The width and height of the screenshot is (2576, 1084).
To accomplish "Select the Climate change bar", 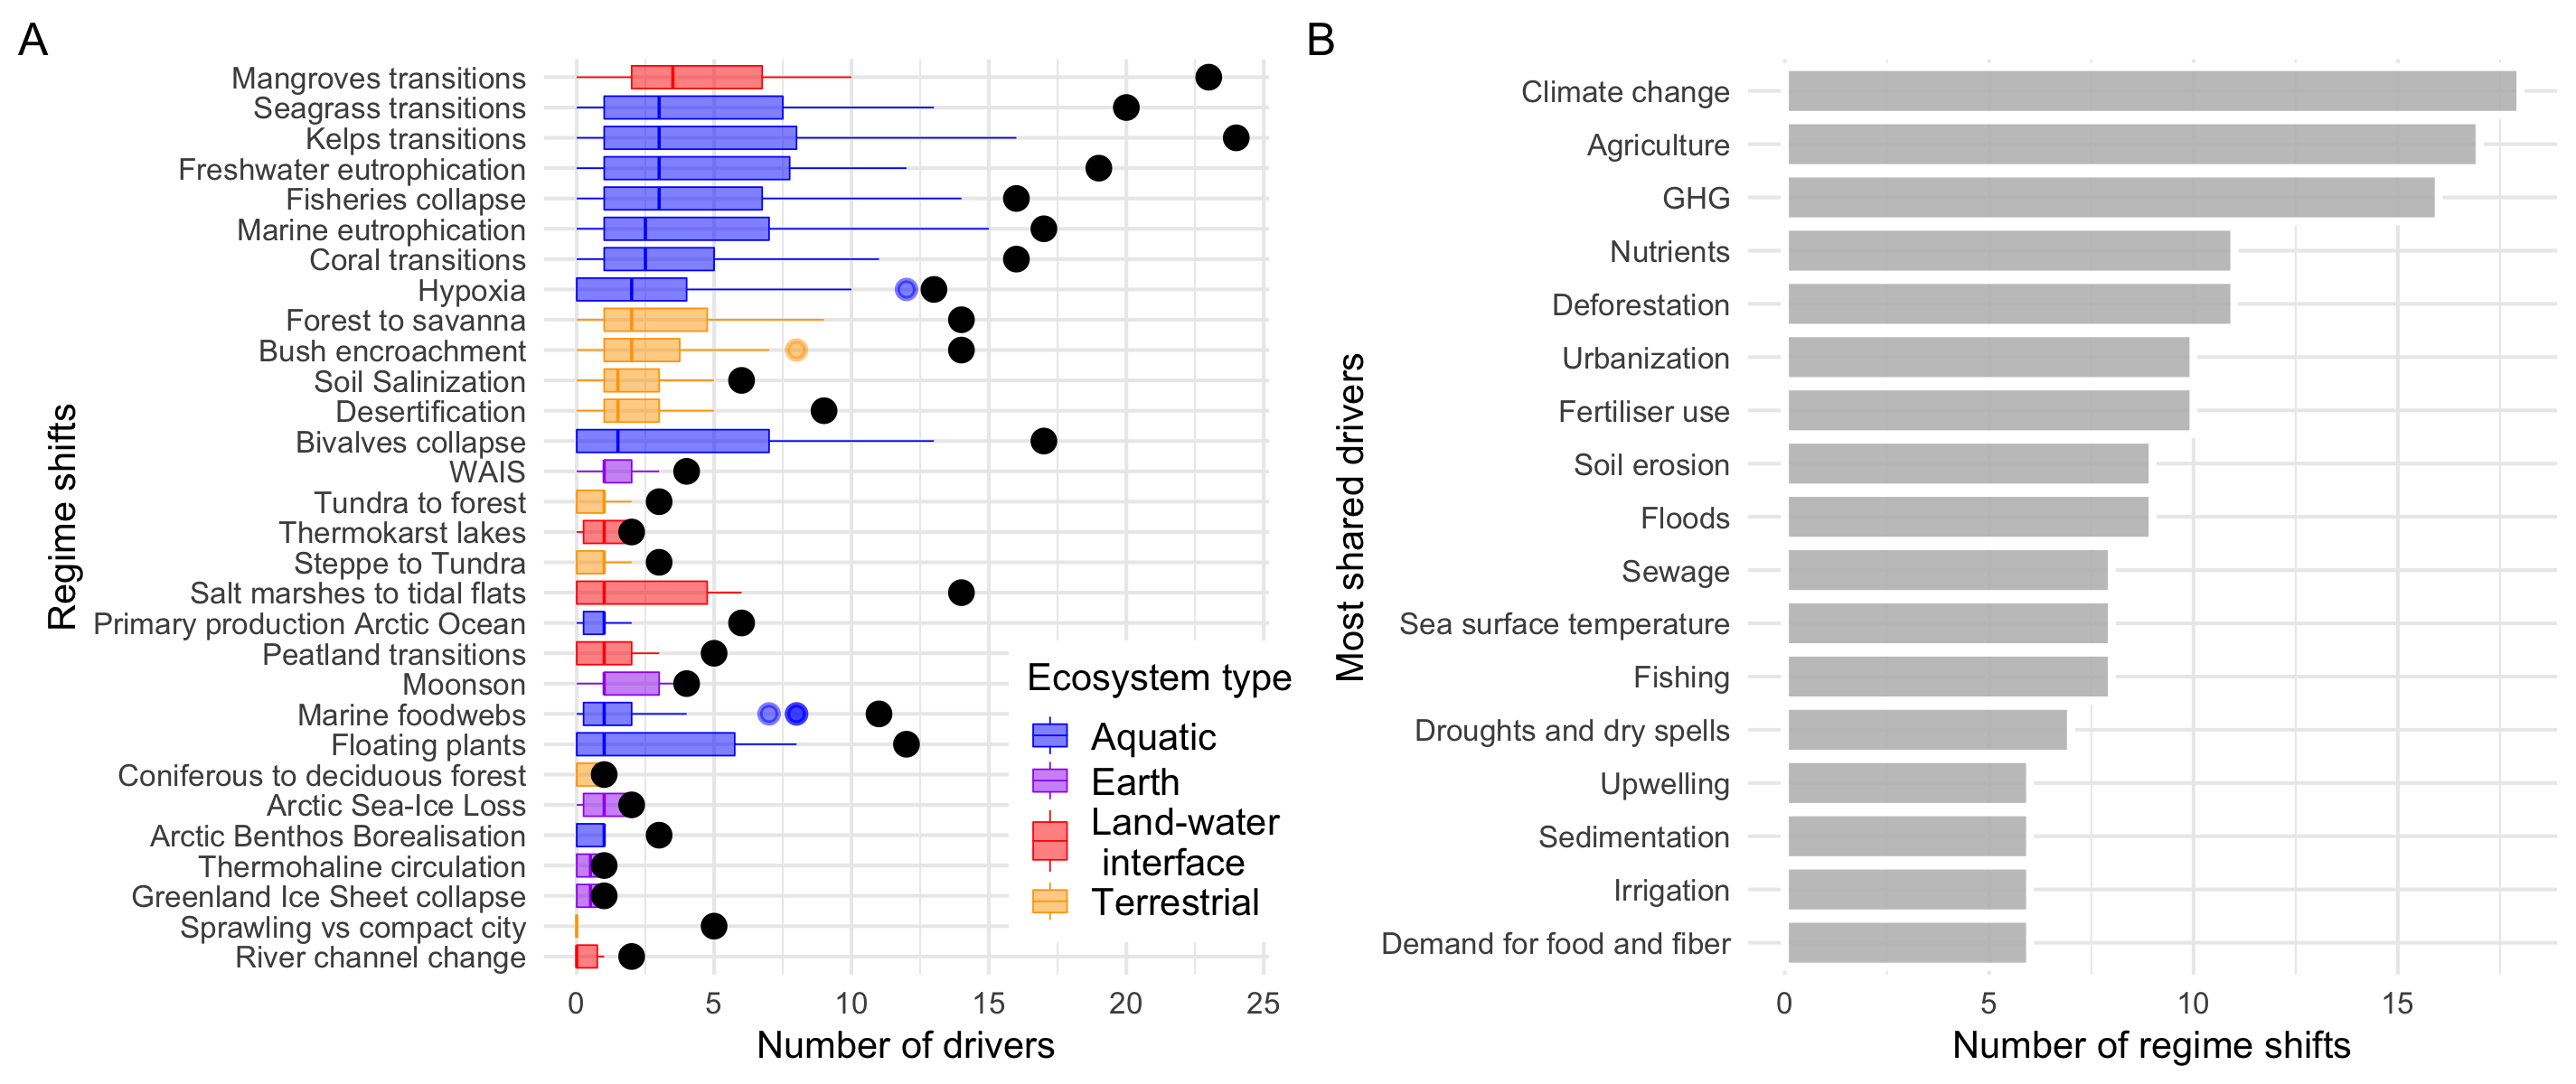I will tap(2150, 91).
